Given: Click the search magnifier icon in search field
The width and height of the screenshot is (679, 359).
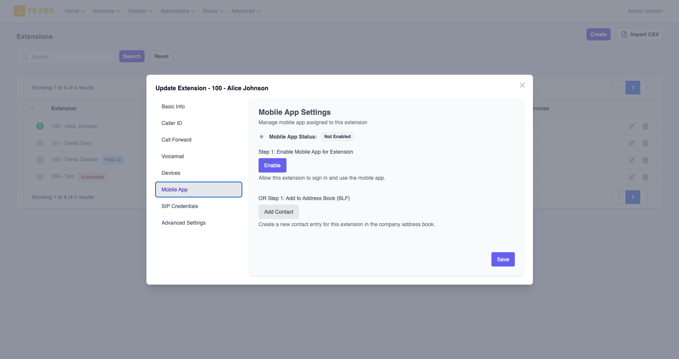Looking at the screenshot, I should click(x=25, y=57).
